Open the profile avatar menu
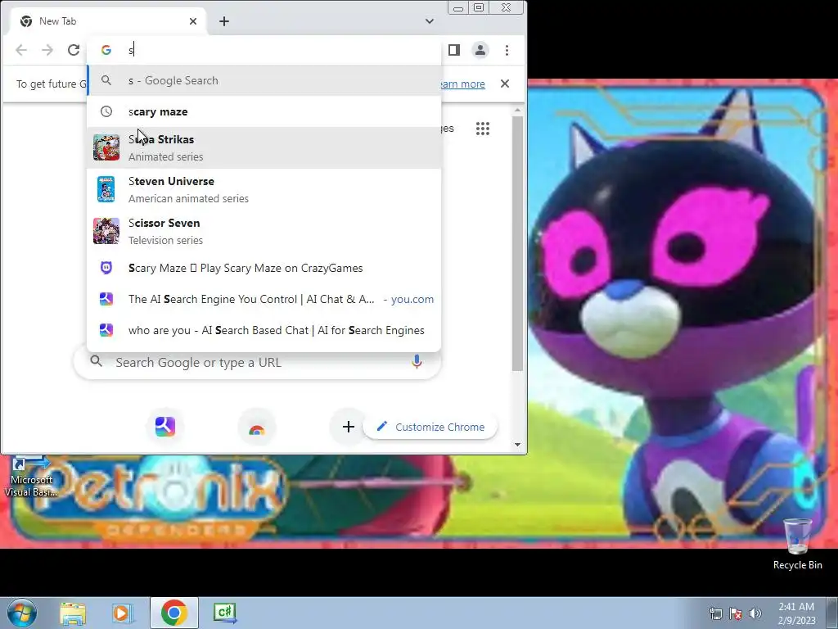This screenshot has height=629, width=838. click(x=480, y=50)
